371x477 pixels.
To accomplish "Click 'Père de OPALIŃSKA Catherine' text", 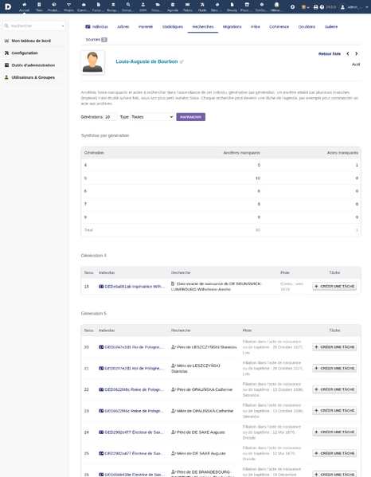I will 205,389.
